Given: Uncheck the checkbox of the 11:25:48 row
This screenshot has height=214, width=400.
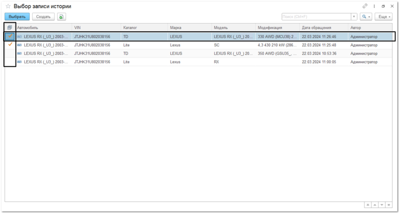Looking at the screenshot, I should coord(10,45).
